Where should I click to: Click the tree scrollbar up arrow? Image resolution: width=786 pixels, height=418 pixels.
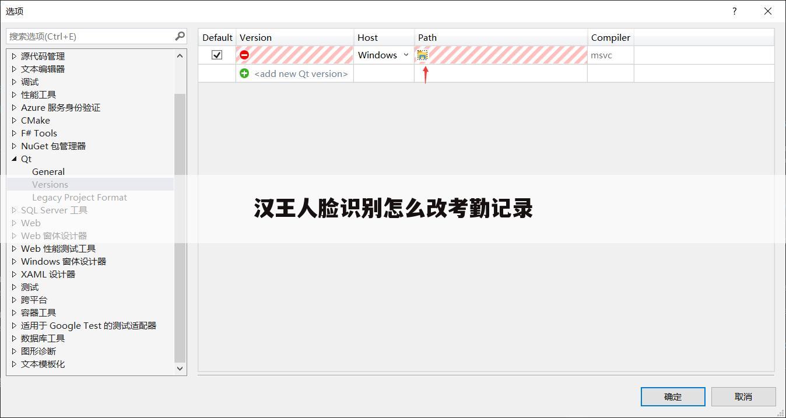(x=180, y=56)
